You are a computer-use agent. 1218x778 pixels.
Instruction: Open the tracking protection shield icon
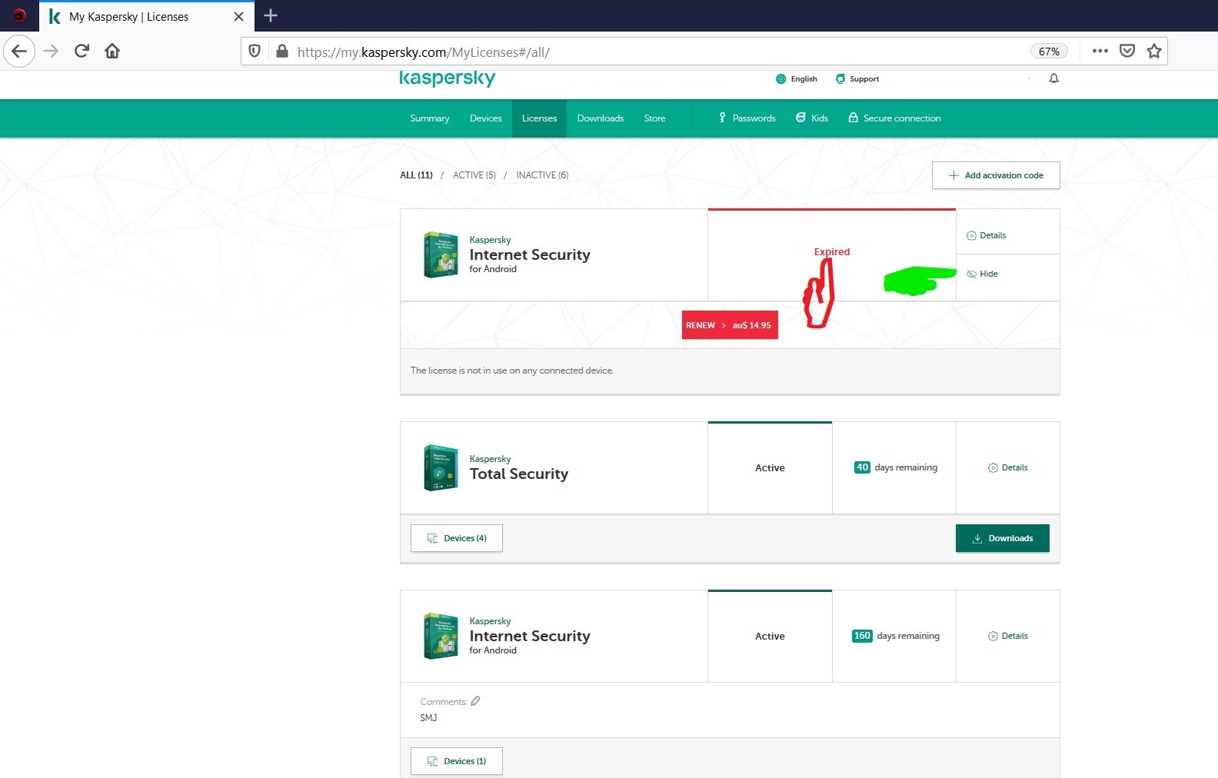[x=255, y=52]
